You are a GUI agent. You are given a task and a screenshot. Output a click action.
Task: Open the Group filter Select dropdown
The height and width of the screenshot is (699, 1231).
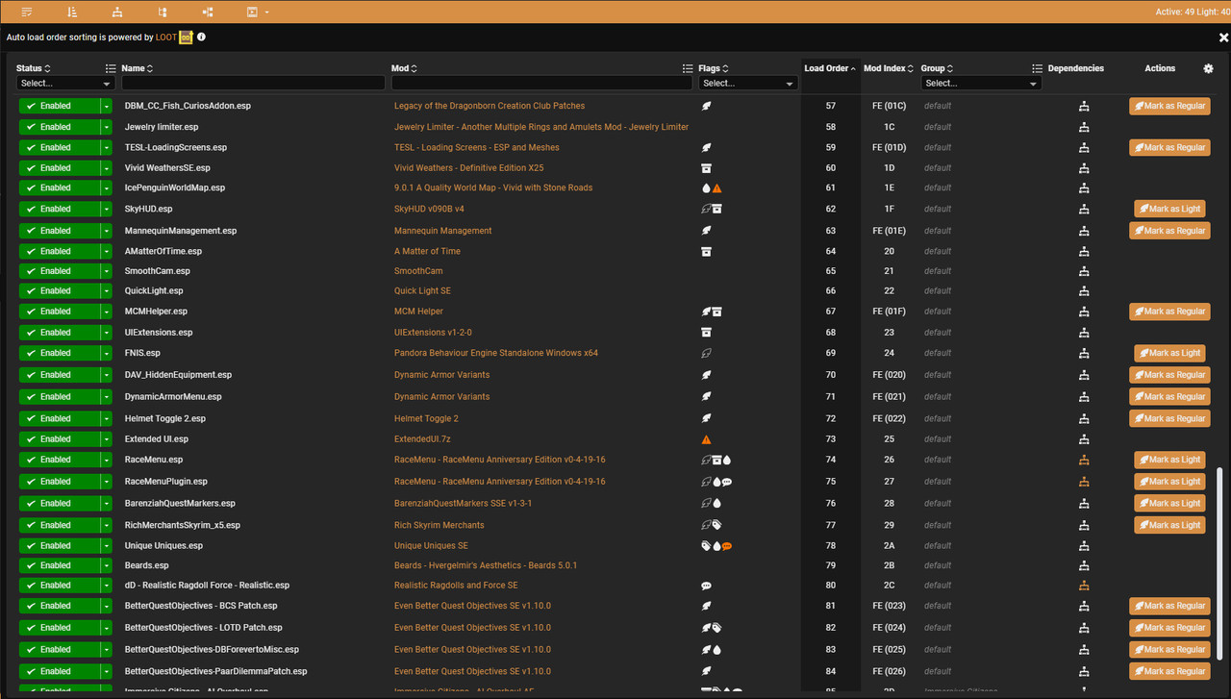coord(981,84)
